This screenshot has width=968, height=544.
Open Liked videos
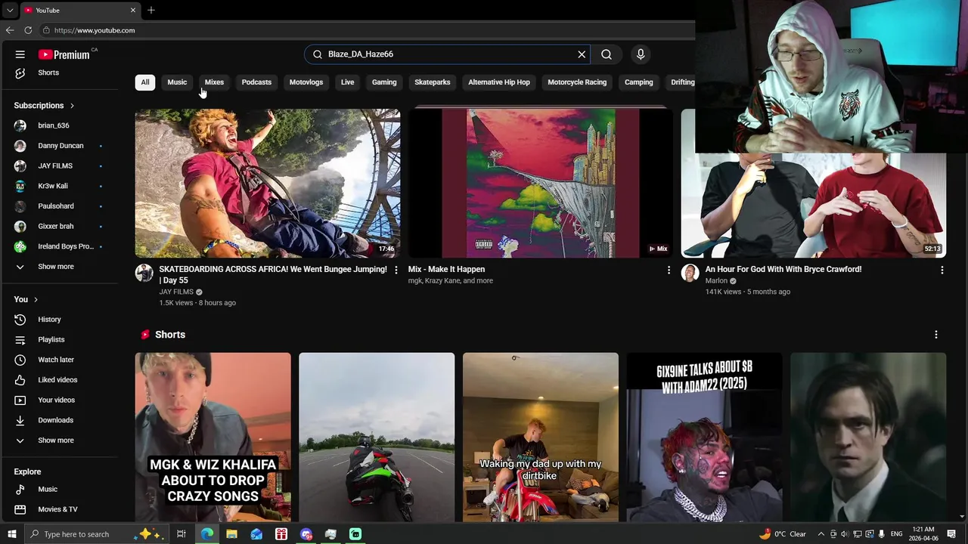pos(59,380)
